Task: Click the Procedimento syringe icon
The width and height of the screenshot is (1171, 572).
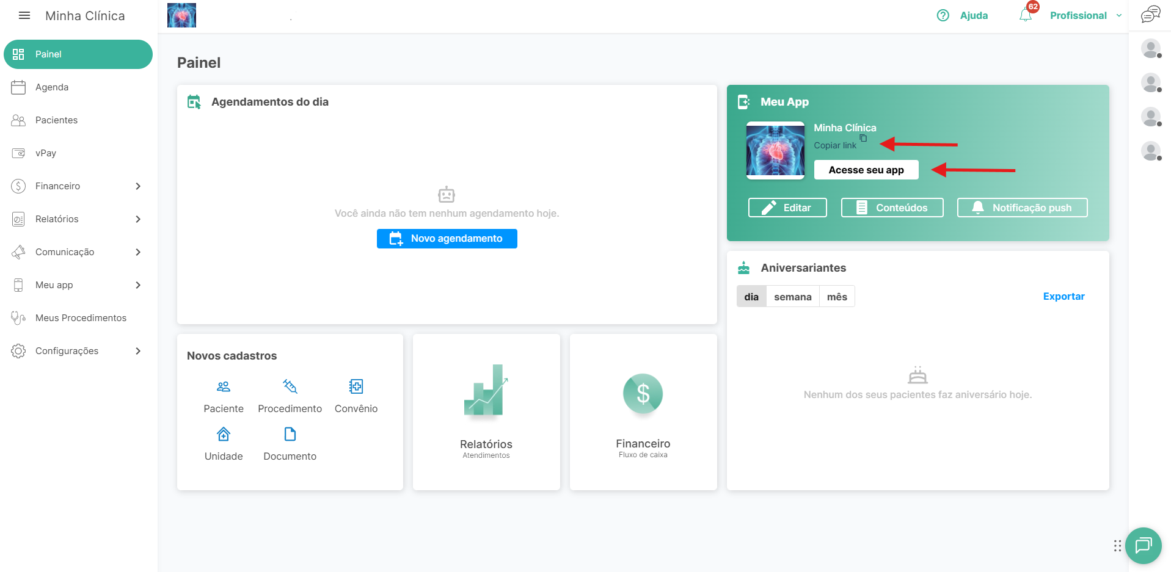Action: click(x=290, y=386)
